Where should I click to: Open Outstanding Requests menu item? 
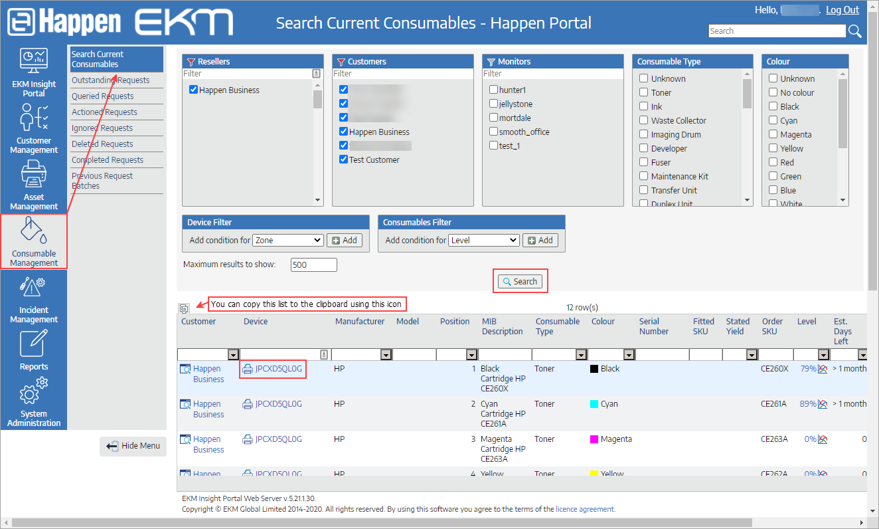click(x=110, y=80)
